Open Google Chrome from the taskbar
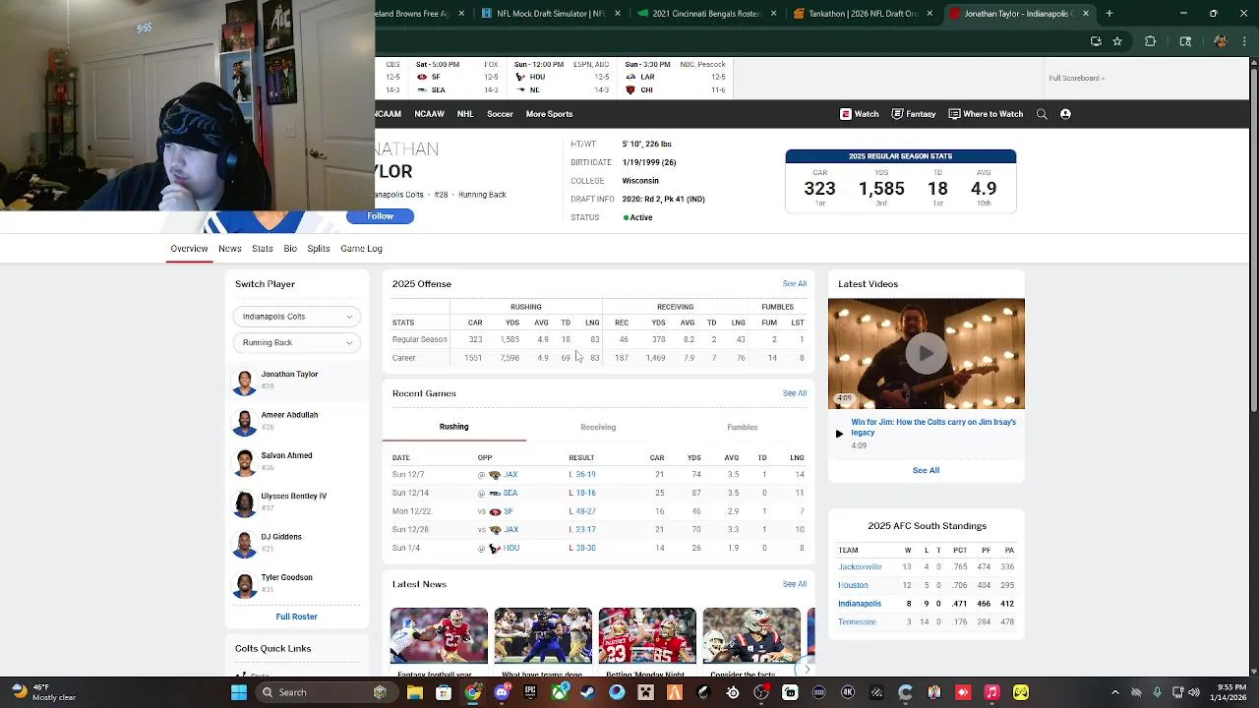Screen dimensions: 1259x708 pyautogui.click(x=473, y=692)
